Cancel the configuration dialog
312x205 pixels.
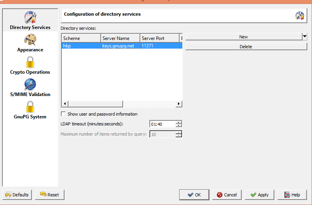(227, 195)
